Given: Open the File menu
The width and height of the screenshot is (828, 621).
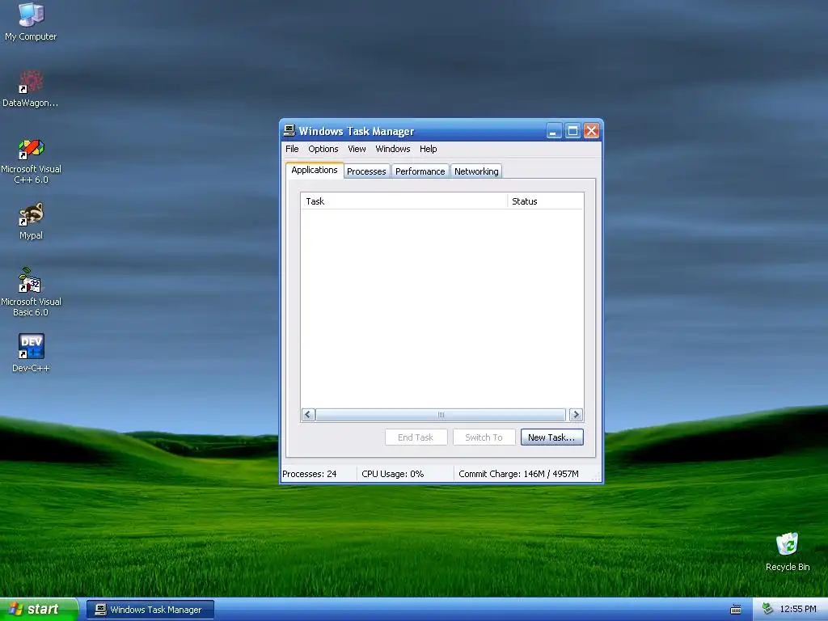Looking at the screenshot, I should click(292, 149).
